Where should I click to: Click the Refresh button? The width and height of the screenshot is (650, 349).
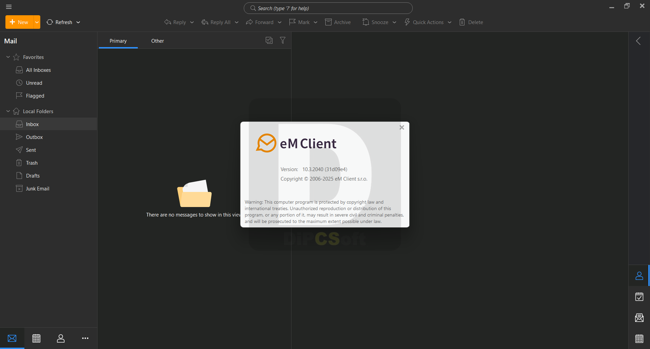click(x=60, y=22)
